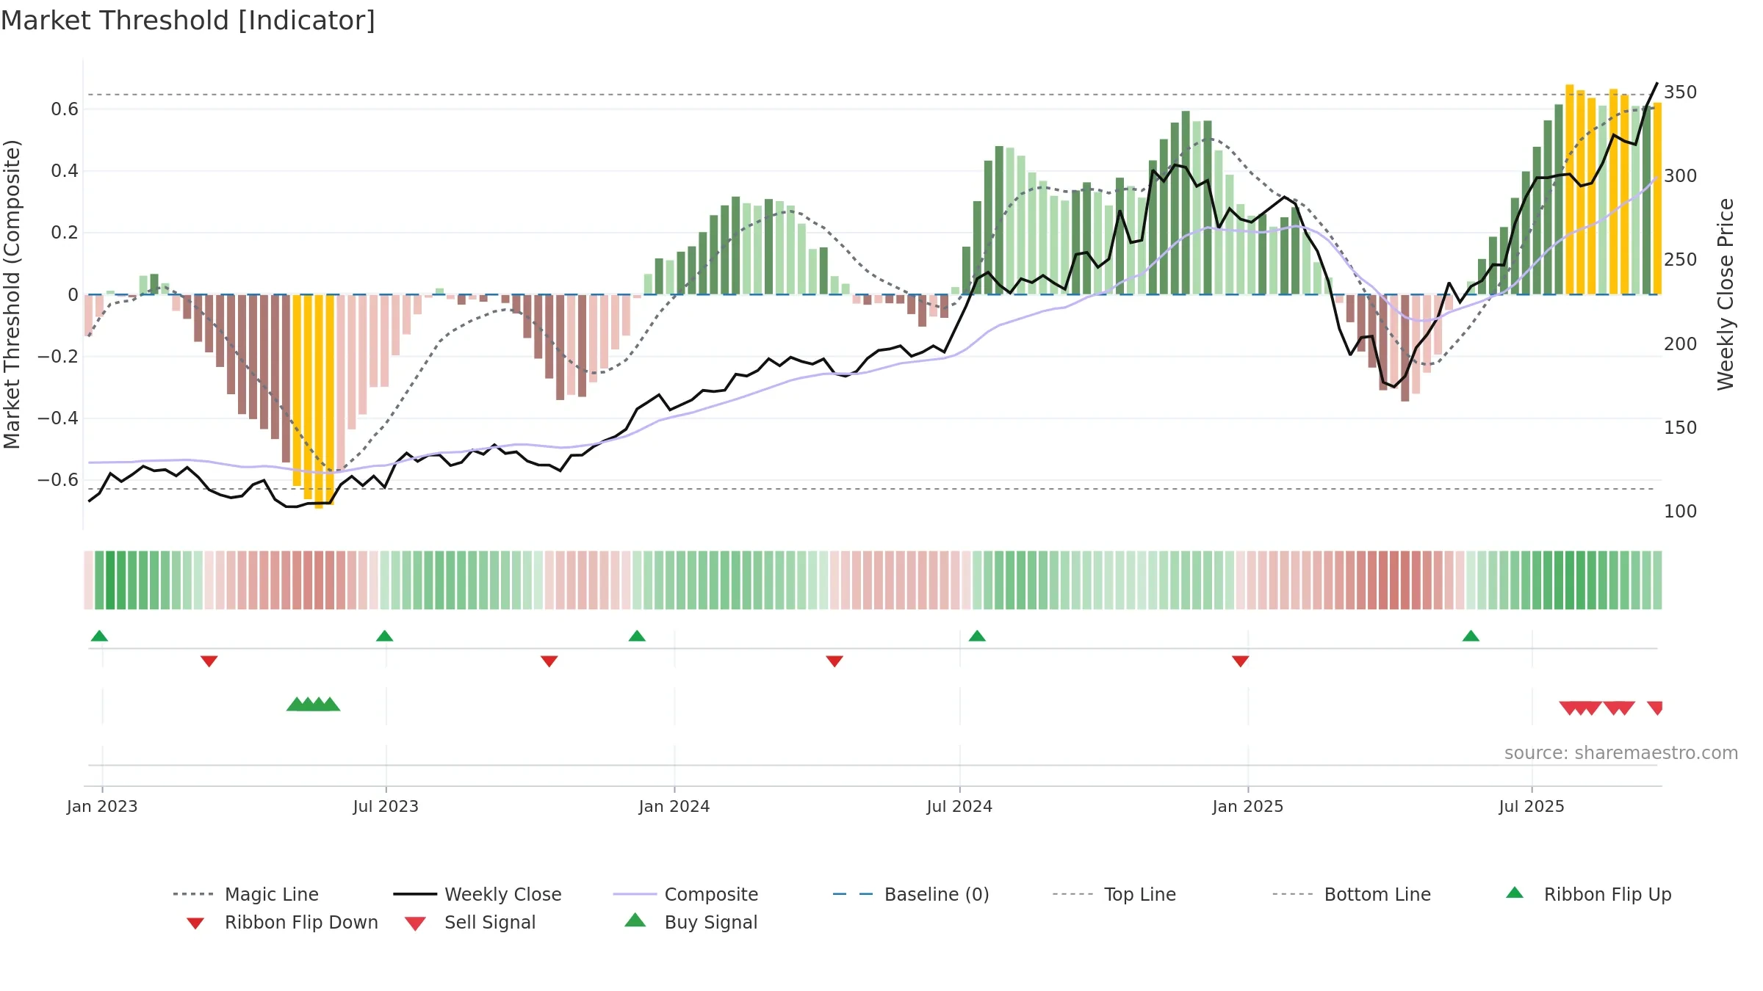Viewport: 1763px width, 991px height.
Task: Click the 0.6 tick on the left axis
Action: (x=65, y=109)
